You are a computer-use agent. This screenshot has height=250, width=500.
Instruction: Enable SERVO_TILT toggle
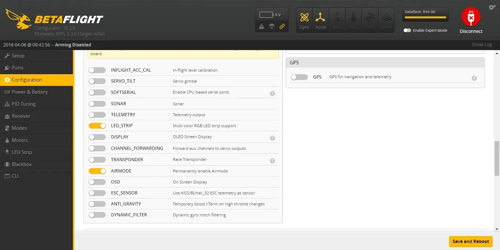tap(97, 81)
